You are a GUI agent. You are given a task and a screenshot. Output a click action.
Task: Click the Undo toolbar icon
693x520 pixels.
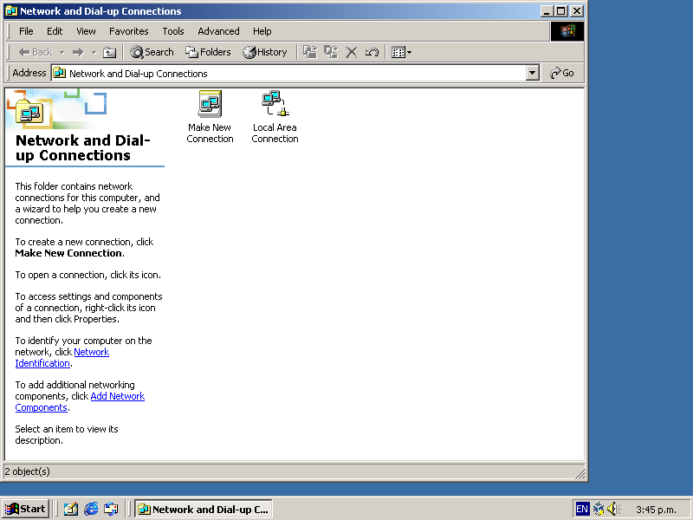point(372,52)
